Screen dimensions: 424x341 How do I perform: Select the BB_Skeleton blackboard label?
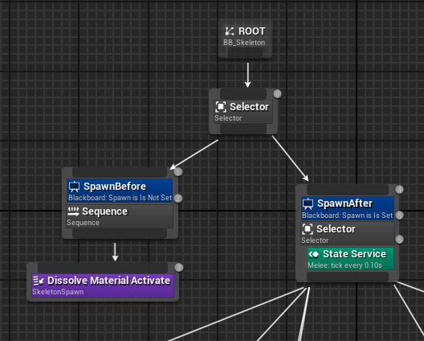[244, 43]
